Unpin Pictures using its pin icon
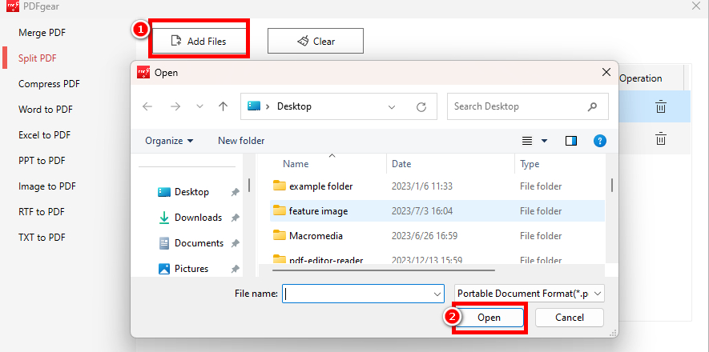Screen dimensions: 709x352 coord(235,269)
